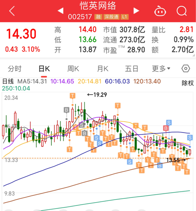This screenshot has height=211, width=196.
Task: Go to next stock with right triangle
Action: (136, 11)
